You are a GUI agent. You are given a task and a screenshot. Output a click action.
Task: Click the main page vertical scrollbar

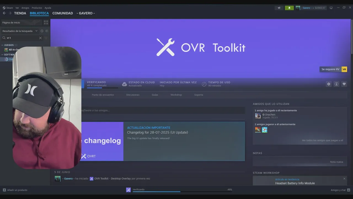352,36
